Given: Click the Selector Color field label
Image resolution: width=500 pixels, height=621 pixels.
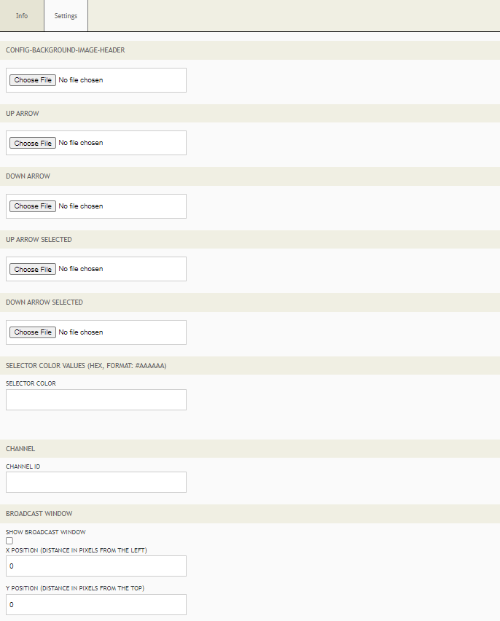Looking at the screenshot, I should tap(31, 383).
